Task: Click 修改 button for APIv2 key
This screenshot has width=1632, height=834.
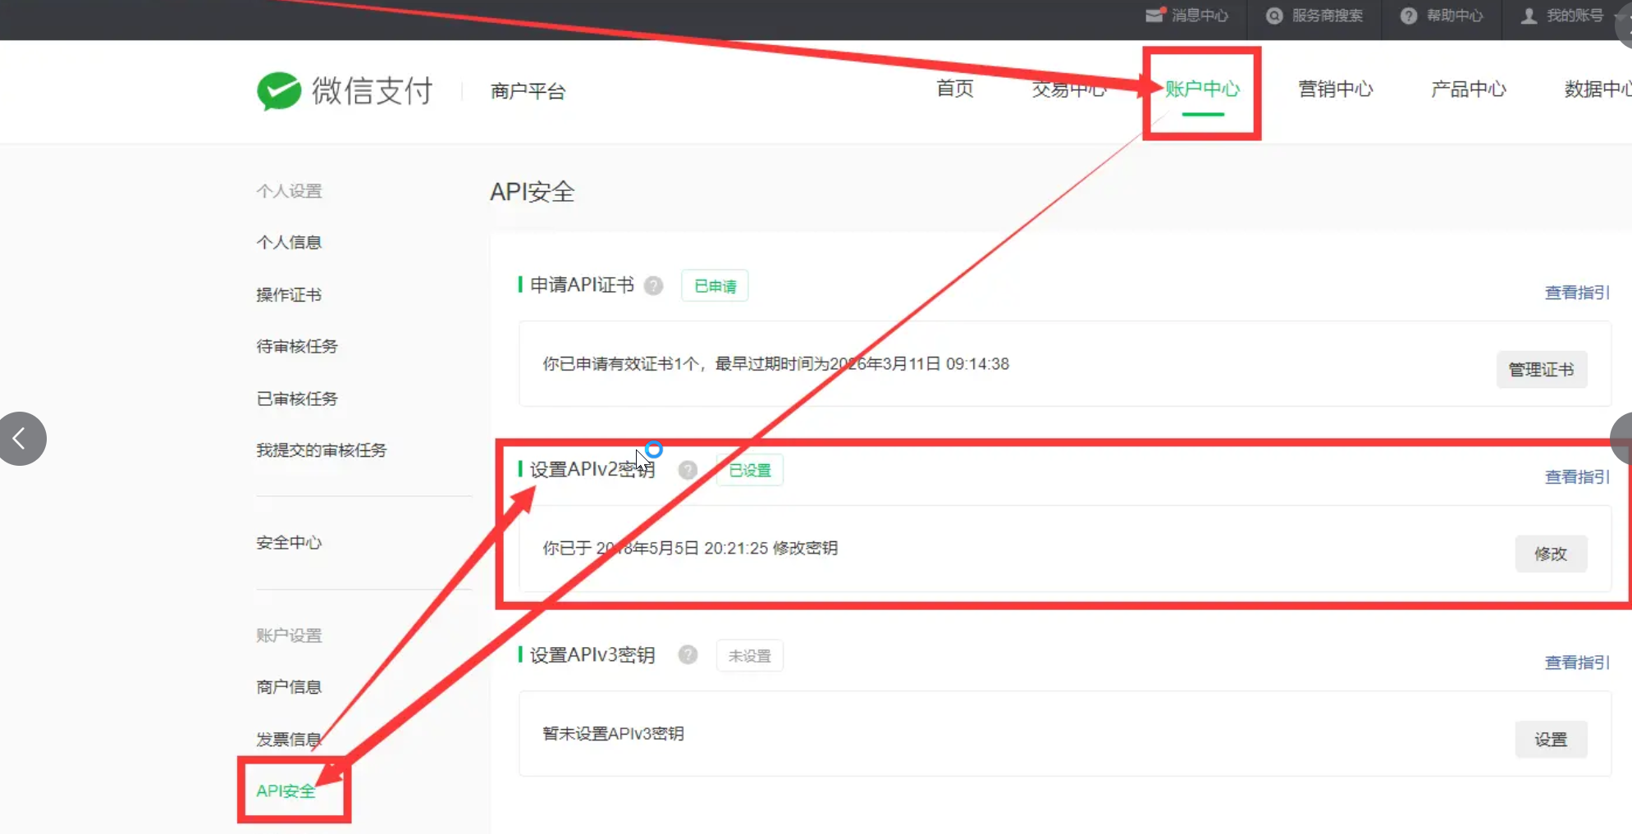Action: tap(1550, 554)
